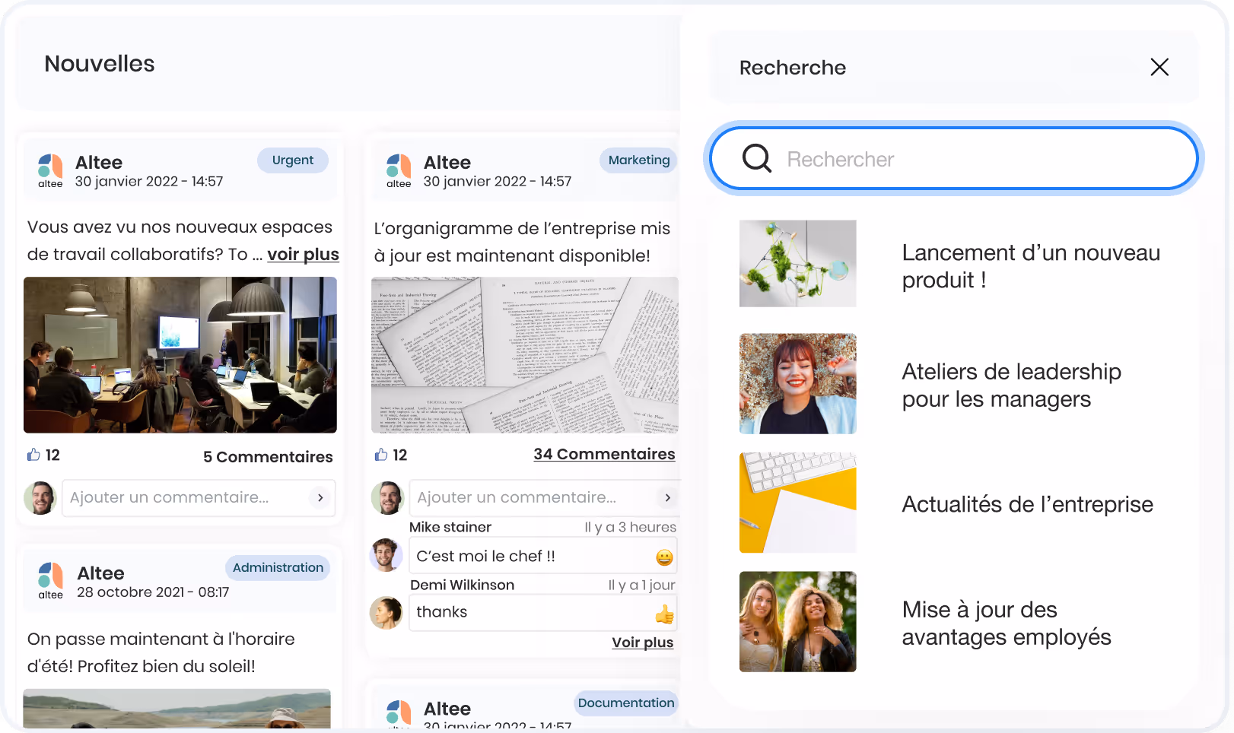Open the Altee logo on the Documentation post
The image size is (1234, 733).
pos(399,713)
